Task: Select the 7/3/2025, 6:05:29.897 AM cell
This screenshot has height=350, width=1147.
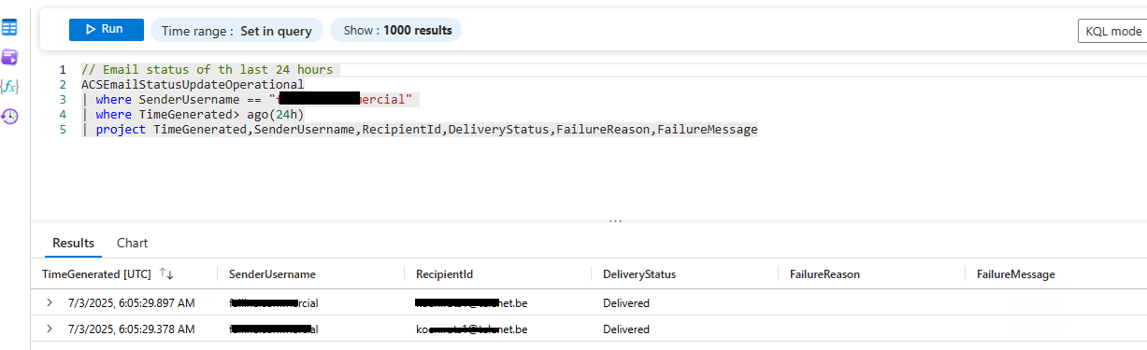Action: pyautogui.click(x=131, y=303)
